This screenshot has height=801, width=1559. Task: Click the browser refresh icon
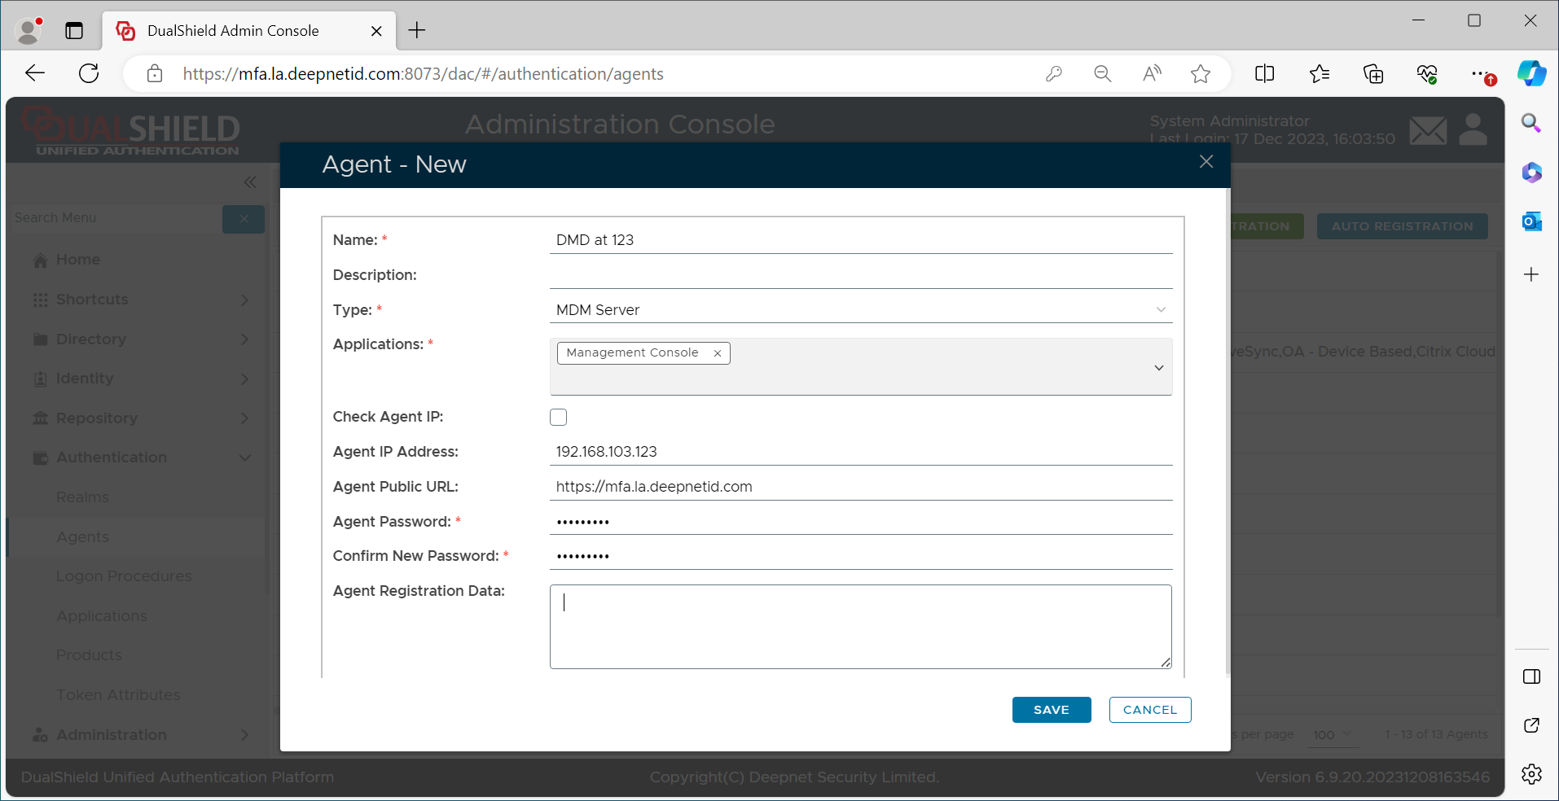pos(89,74)
